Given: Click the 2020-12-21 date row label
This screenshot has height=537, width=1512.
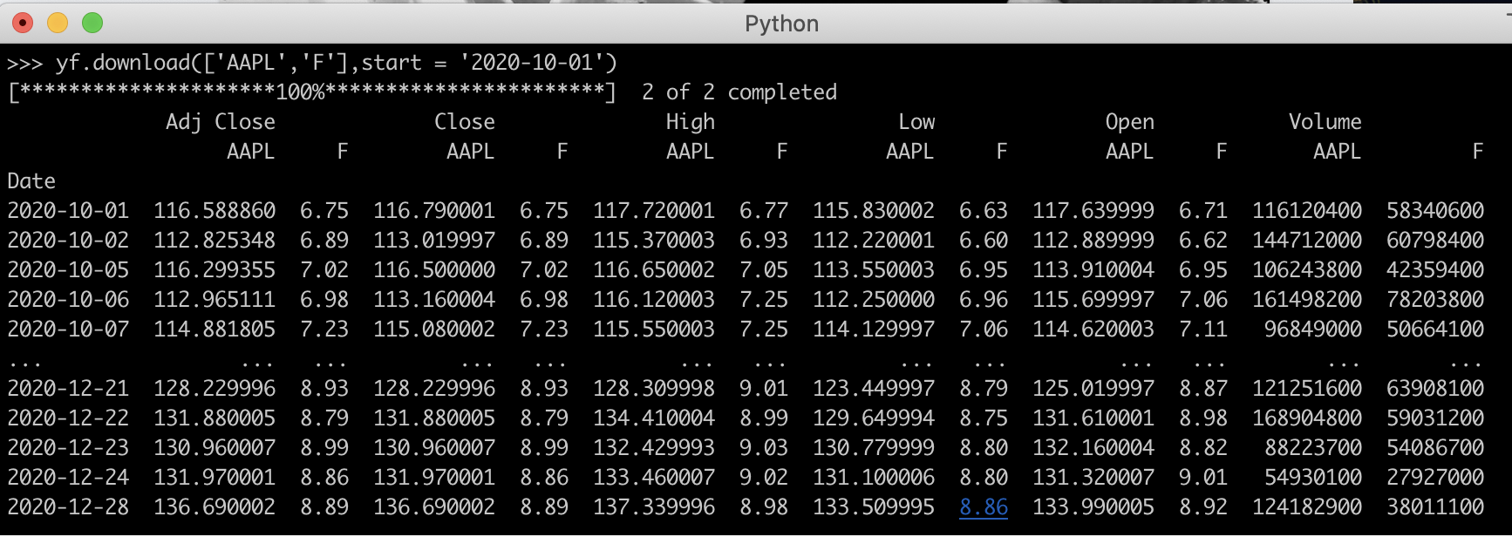Looking at the screenshot, I should click(x=68, y=389).
